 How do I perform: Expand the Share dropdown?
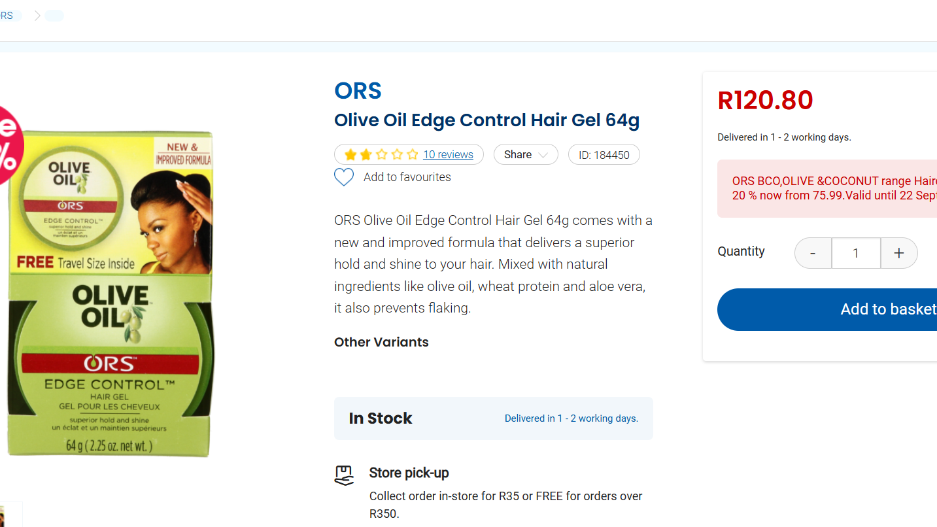[526, 155]
